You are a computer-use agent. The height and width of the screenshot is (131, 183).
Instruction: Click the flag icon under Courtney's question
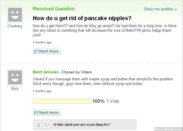36,51
